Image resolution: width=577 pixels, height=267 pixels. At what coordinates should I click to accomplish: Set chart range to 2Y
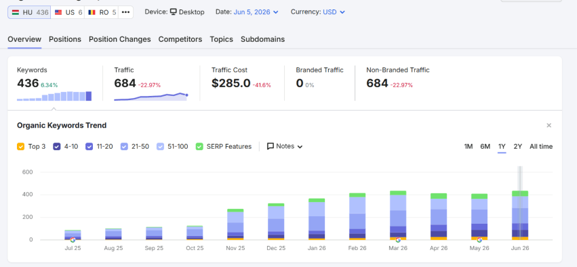click(518, 146)
